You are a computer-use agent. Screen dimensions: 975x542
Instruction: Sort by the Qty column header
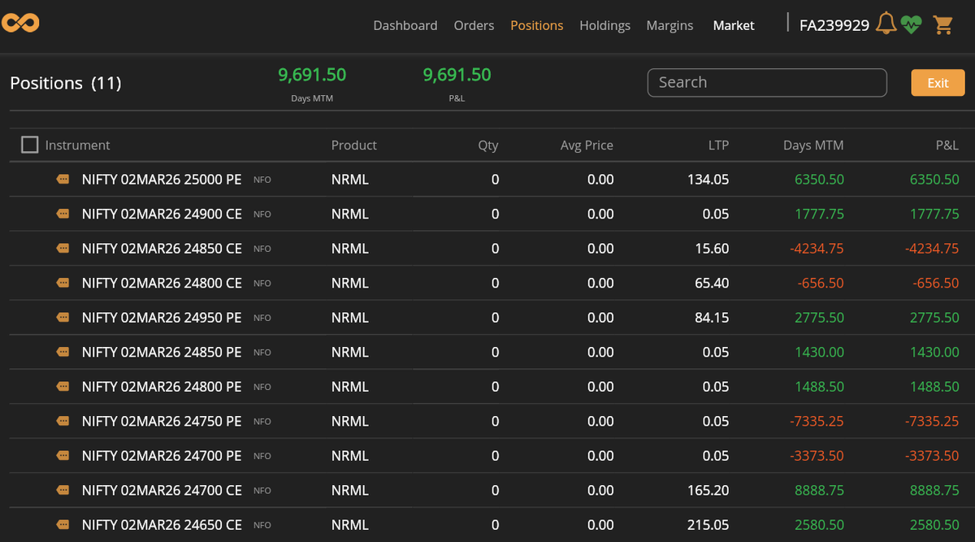(x=488, y=145)
